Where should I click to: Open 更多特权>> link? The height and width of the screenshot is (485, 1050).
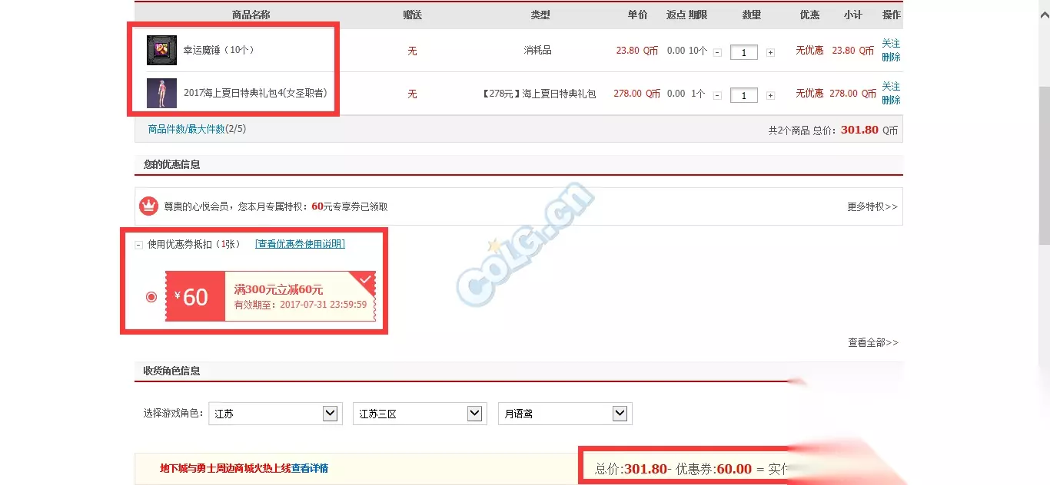(x=872, y=206)
